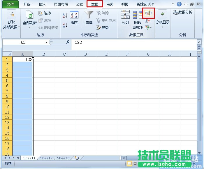Click Data Analysis (数据分析) button
204x169 pixels.
(x=182, y=12)
